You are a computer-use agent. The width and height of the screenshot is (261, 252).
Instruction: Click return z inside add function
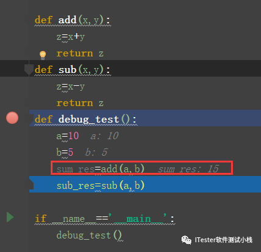[80, 53]
